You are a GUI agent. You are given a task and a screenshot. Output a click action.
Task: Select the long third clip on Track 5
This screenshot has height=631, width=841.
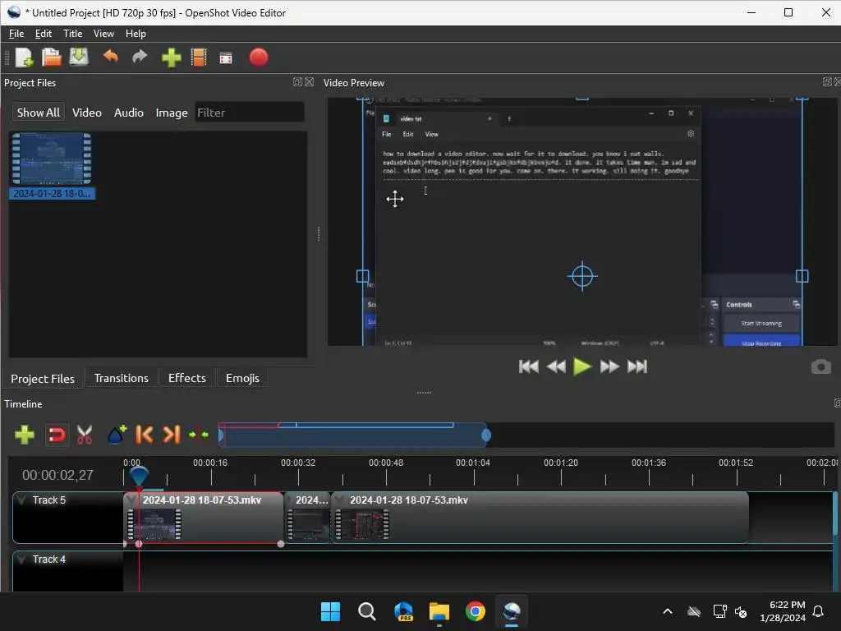coord(540,518)
